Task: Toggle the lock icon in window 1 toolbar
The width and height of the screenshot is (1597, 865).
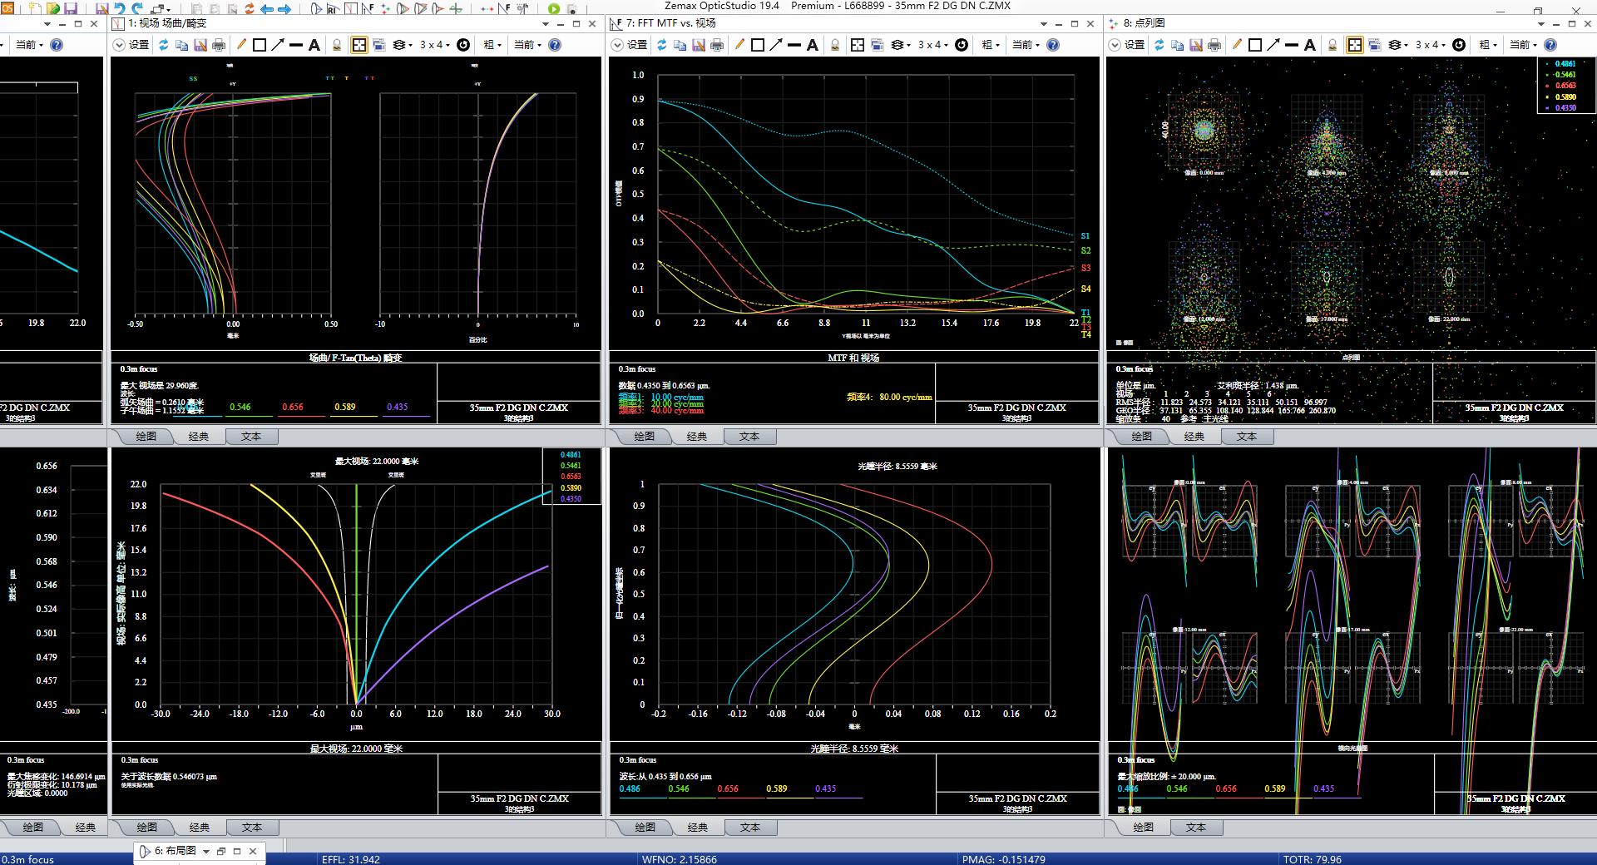Action: (x=337, y=45)
